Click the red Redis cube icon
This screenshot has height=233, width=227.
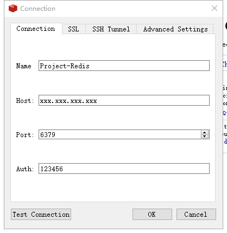[x=13, y=9]
